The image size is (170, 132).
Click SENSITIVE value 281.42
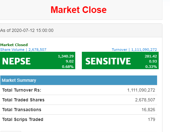[151, 56]
